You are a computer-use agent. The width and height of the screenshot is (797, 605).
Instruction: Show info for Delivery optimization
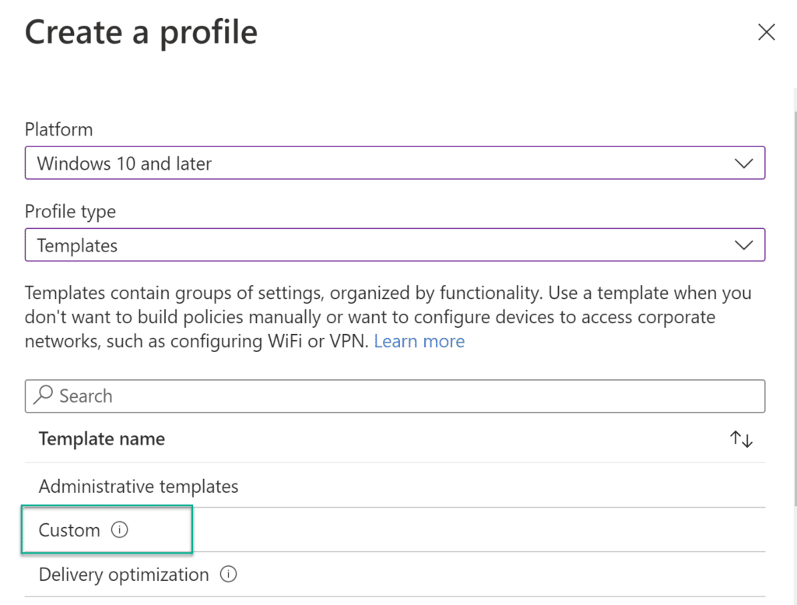[228, 575]
